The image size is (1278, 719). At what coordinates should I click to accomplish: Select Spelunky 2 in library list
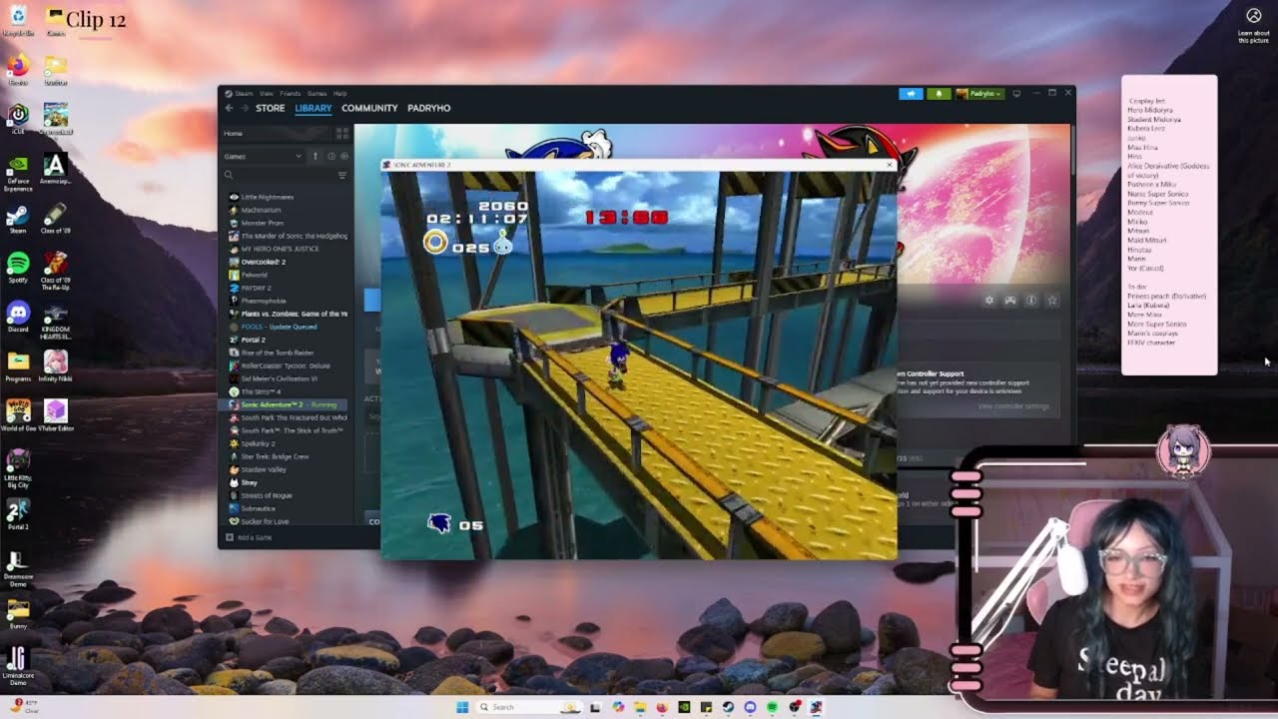(x=259, y=443)
